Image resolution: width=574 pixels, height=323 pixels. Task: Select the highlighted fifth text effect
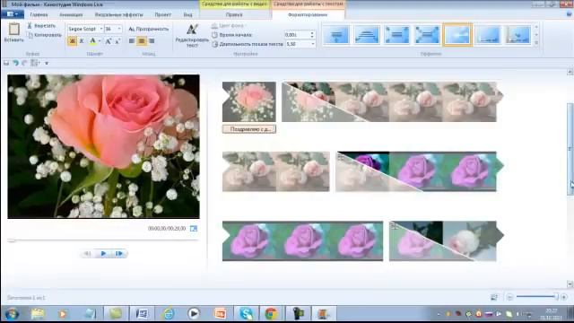[x=457, y=35]
